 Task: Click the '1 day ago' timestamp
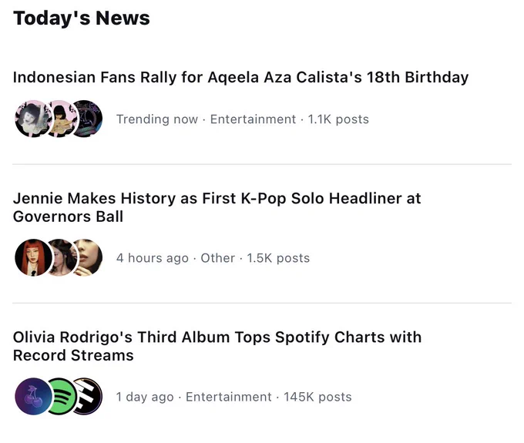pos(145,398)
